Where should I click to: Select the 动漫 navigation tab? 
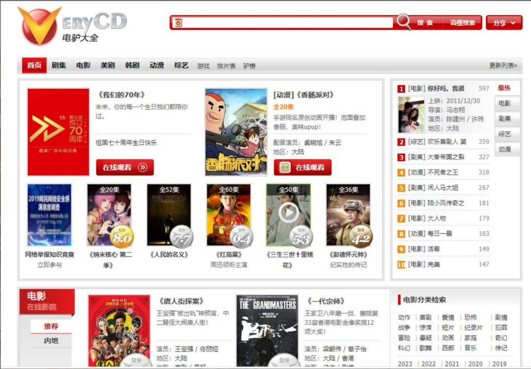(x=157, y=66)
